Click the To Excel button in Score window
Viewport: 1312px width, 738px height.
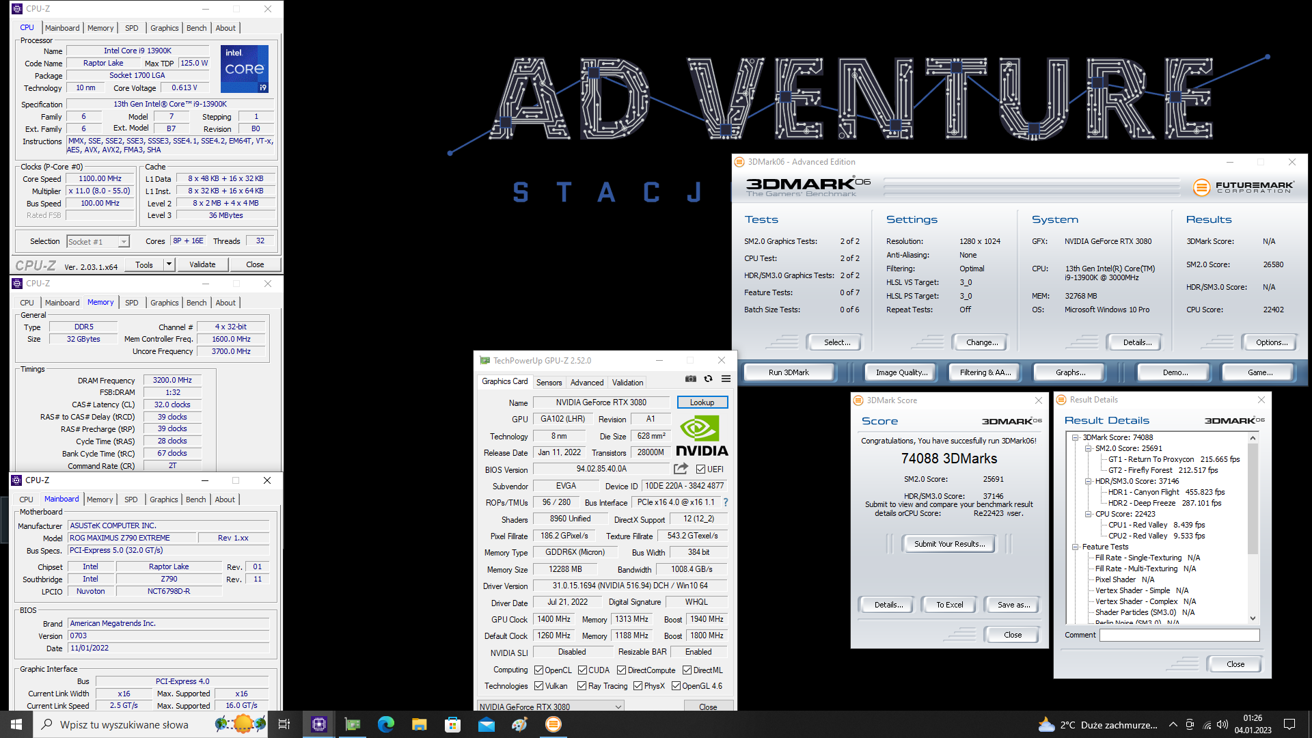point(949,605)
